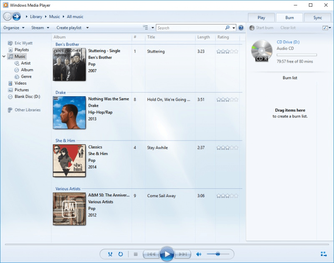Select the Ben's Brother album cover
Image resolution: width=334 pixels, height=263 pixels.
click(x=69, y=65)
